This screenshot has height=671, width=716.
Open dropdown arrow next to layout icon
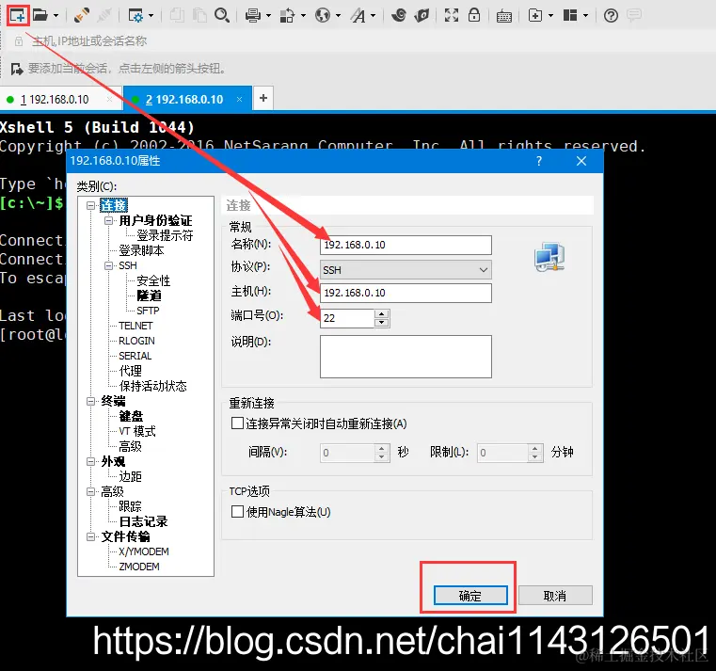click(x=585, y=16)
